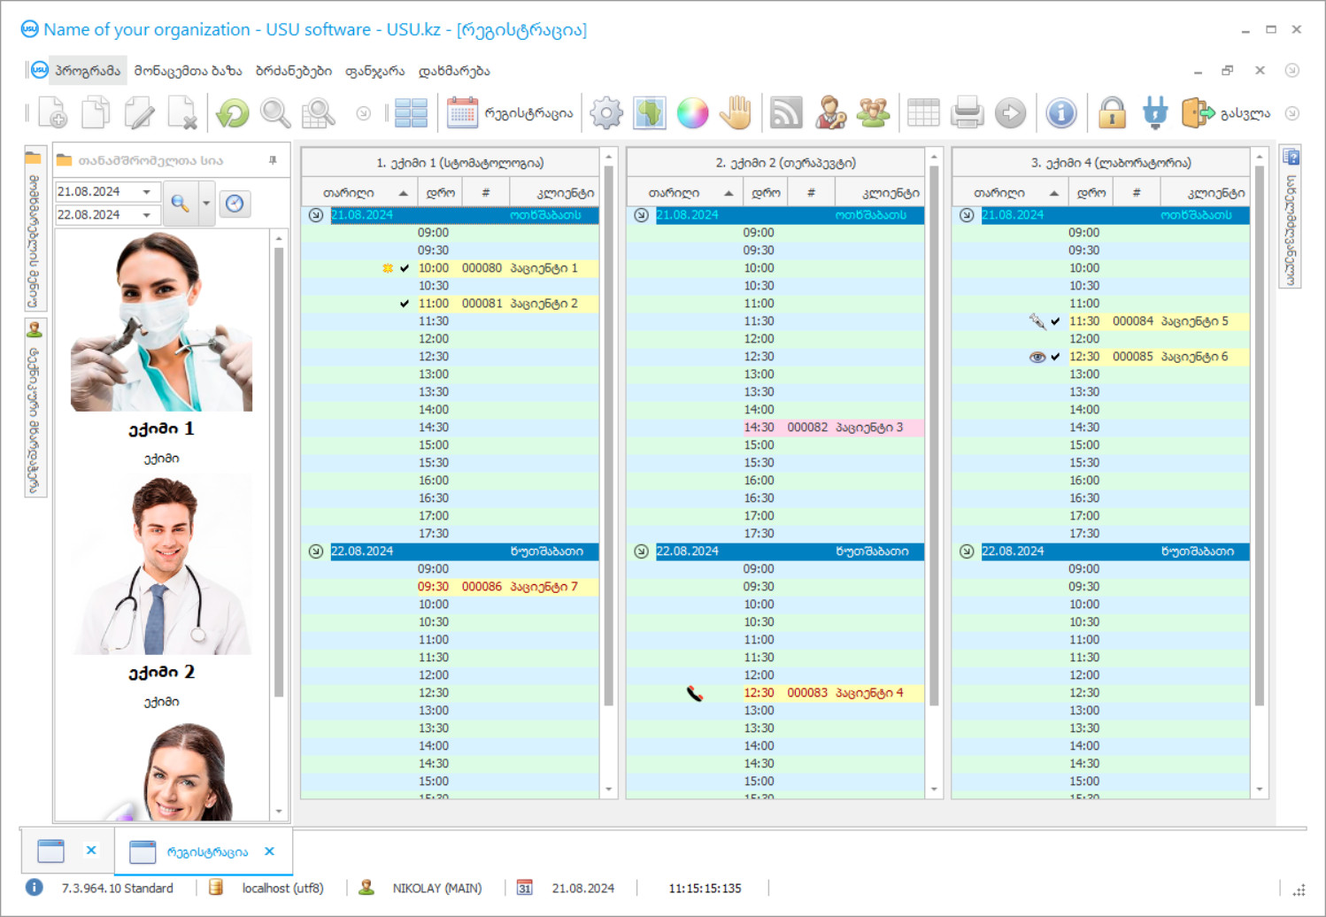Click the hand icon in toolbar
This screenshot has width=1326, height=917.
(x=736, y=112)
